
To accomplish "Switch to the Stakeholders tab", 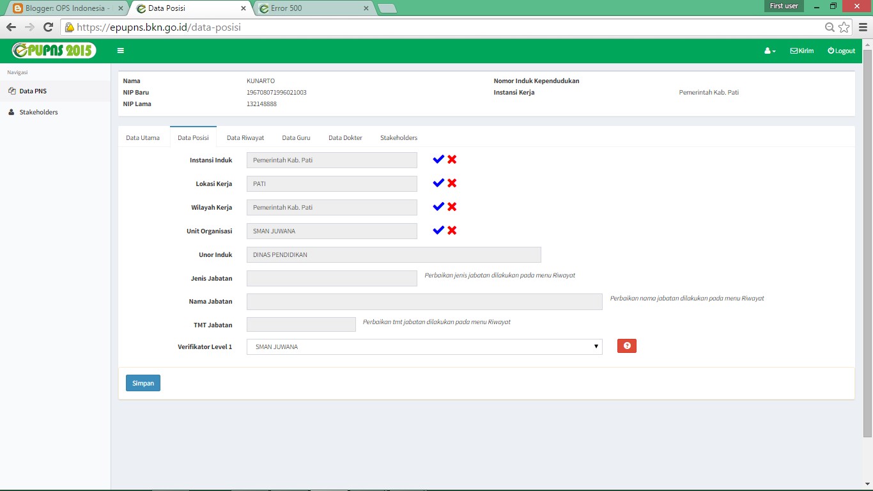I will (399, 137).
